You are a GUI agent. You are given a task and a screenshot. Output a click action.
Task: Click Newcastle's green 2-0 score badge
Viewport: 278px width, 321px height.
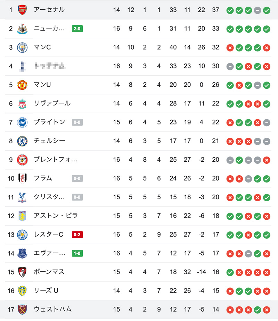point(77,29)
